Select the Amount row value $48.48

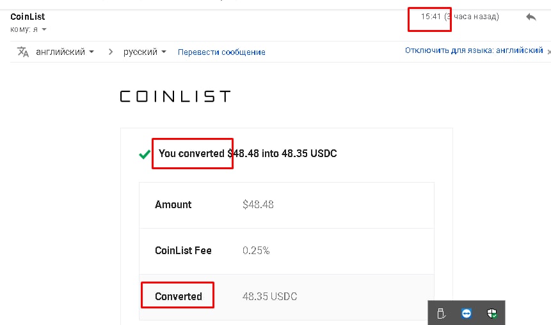258,204
